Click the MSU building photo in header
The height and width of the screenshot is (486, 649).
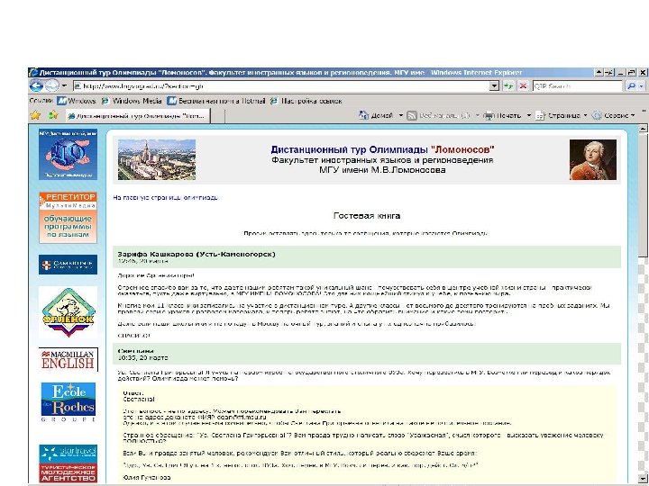[x=157, y=159]
